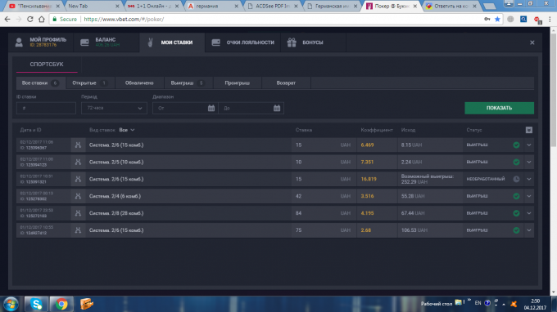557x312 pixels.
Task: Click green win checkmark on 2.24 UAH row
Action: pyautogui.click(x=516, y=162)
